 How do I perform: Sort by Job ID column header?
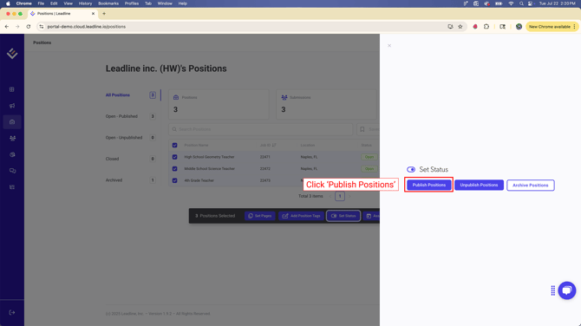268,145
